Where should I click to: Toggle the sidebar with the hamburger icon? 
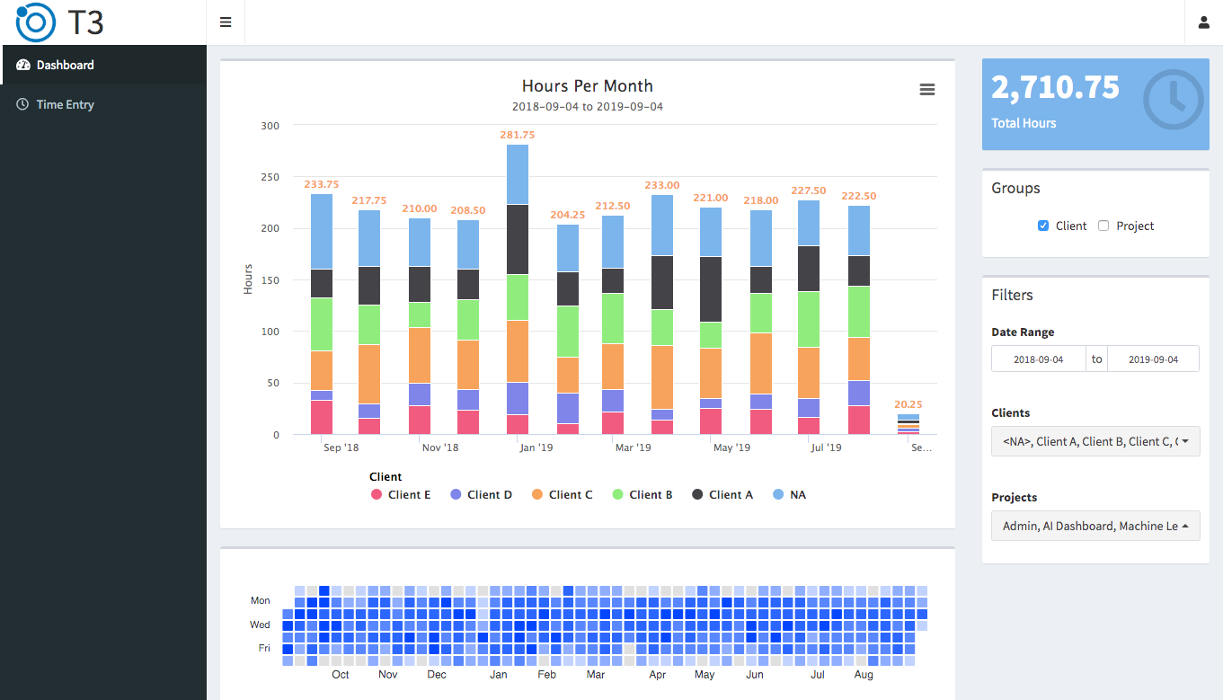coord(226,22)
